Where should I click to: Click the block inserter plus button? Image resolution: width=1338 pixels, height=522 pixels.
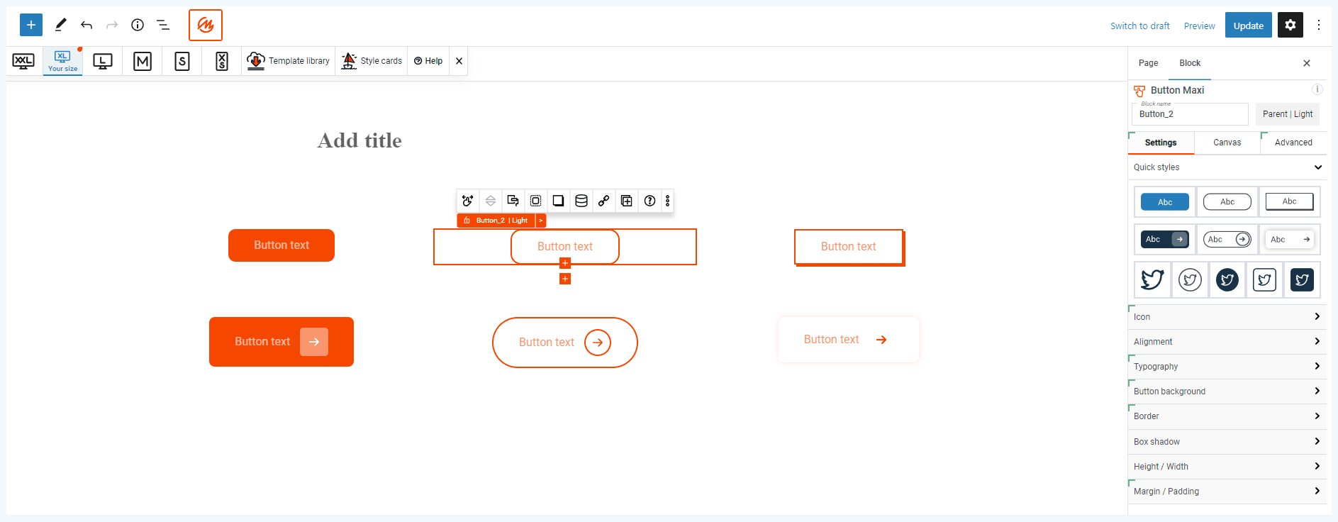click(x=31, y=25)
